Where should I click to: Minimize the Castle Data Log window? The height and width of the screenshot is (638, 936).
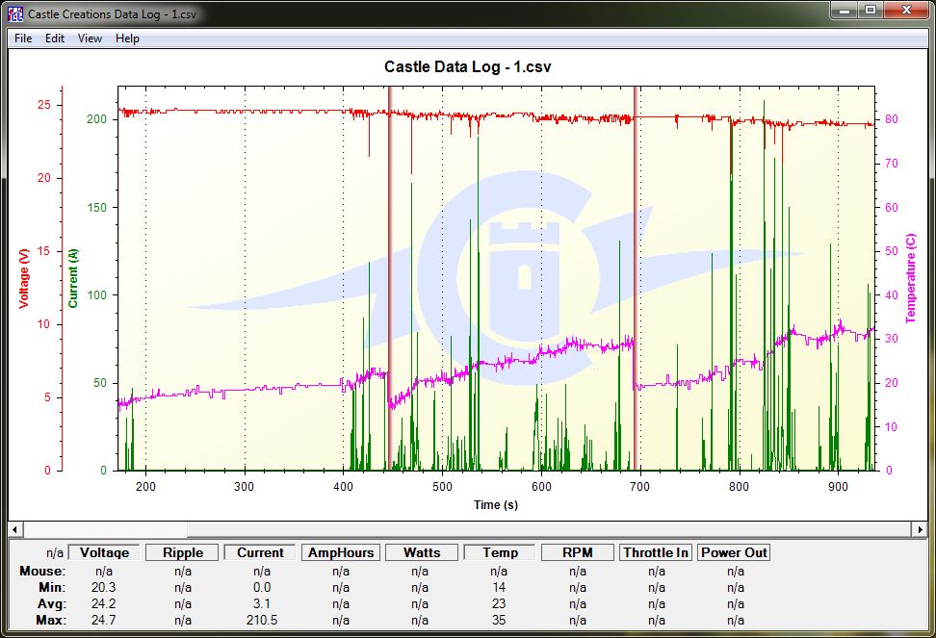tap(845, 10)
